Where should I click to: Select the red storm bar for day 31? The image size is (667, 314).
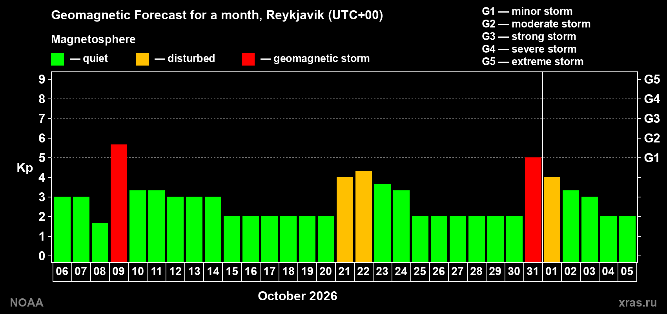click(533, 210)
